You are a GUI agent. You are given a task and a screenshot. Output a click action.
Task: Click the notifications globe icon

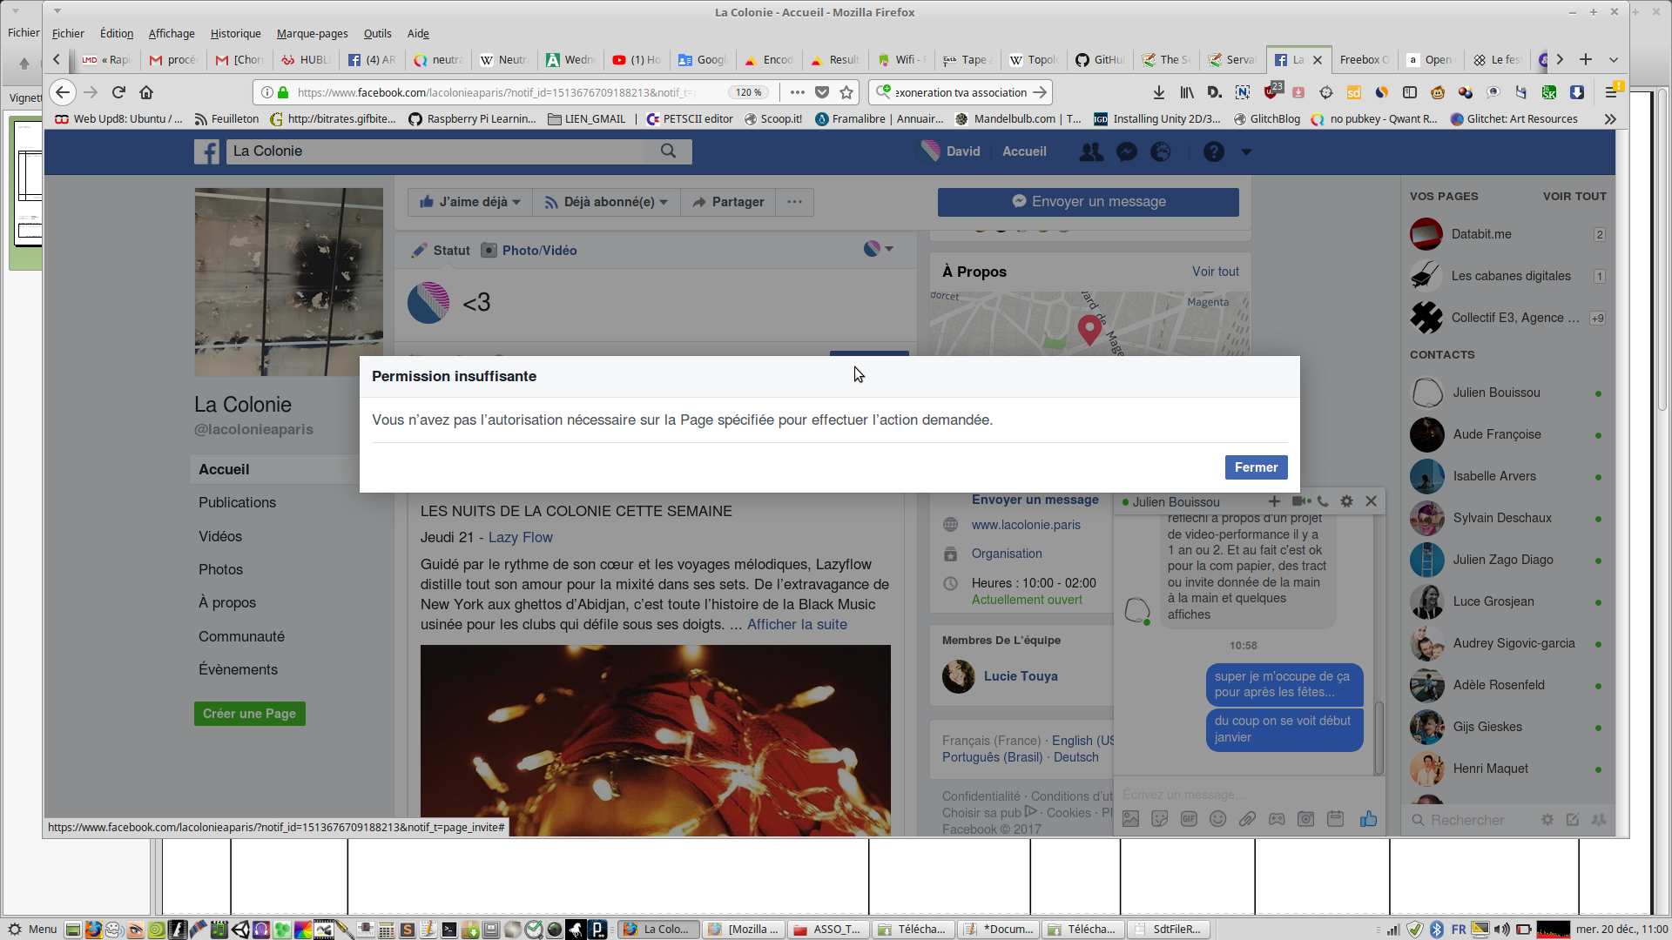[1161, 151]
